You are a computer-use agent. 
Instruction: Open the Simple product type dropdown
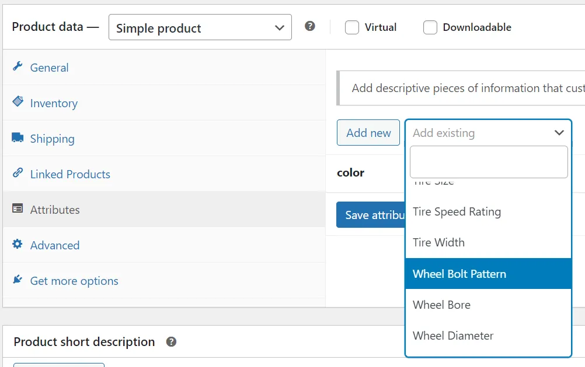coord(200,27)
